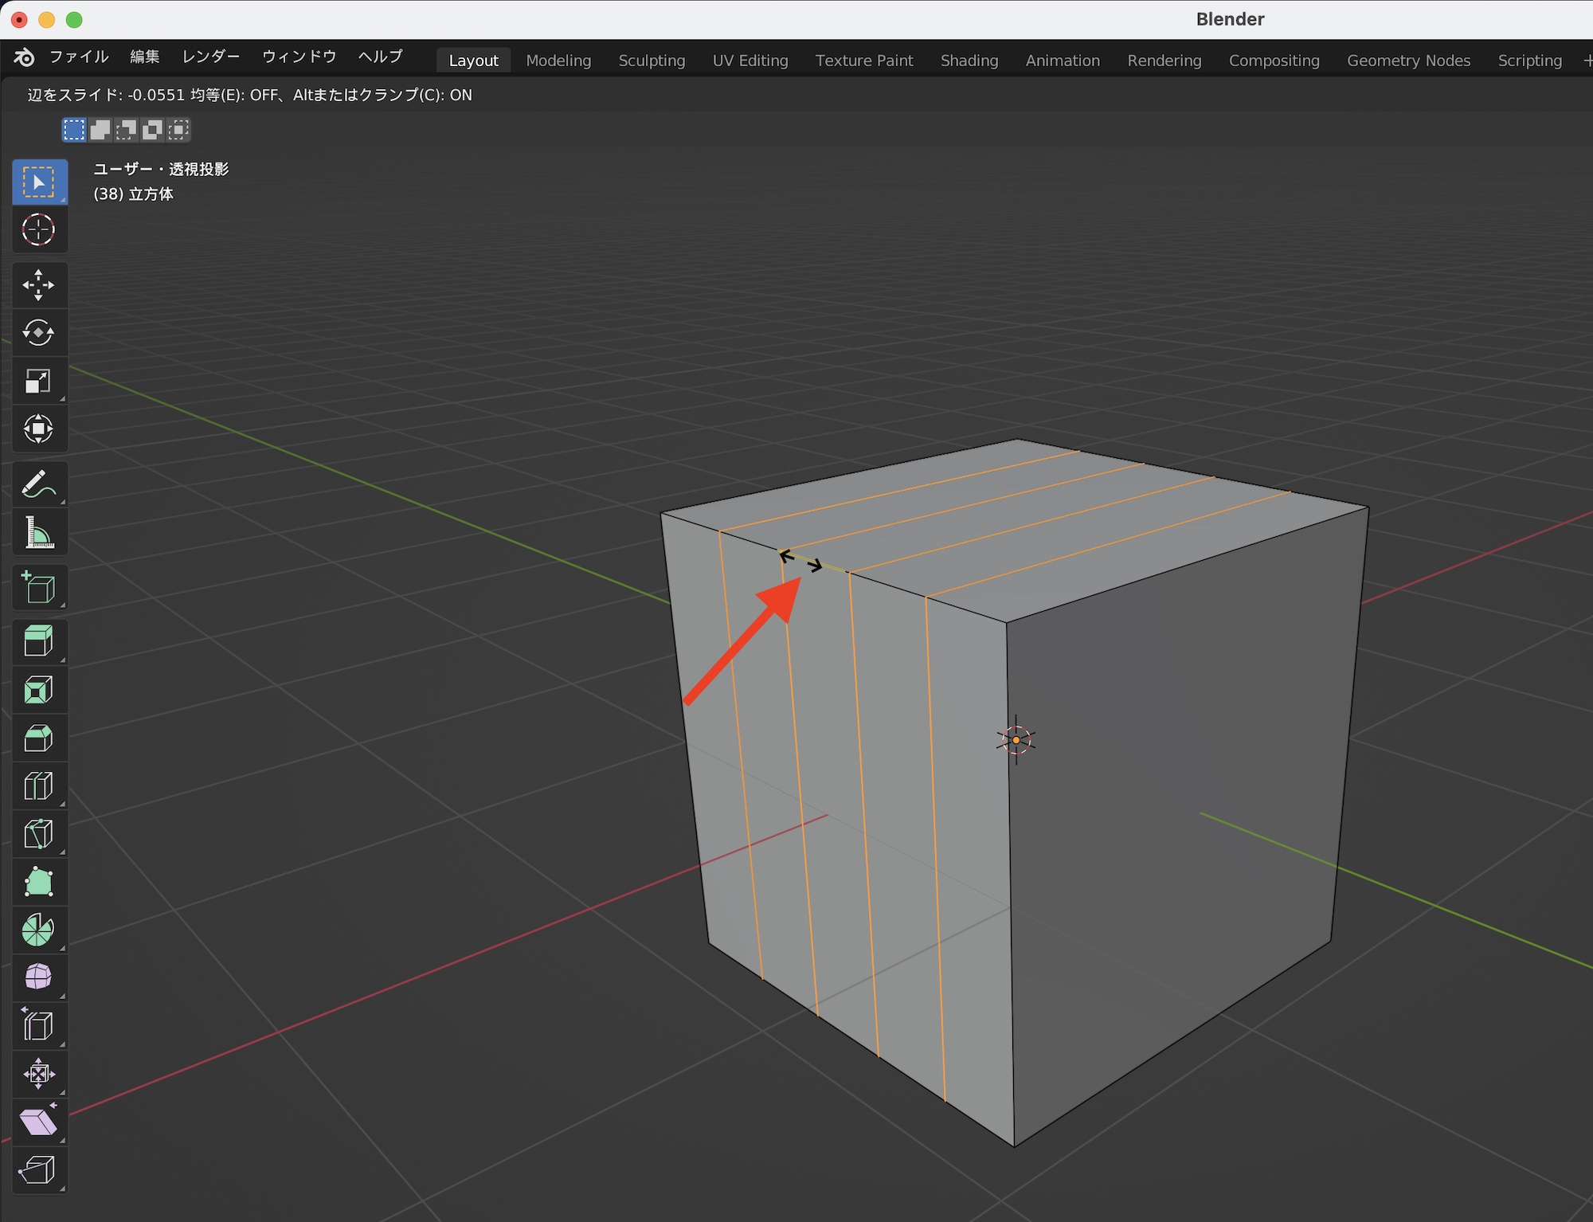Switch to Subtract selection mode
The height and width of the screenshot is (1222, 1593).
tap(126, 130)
